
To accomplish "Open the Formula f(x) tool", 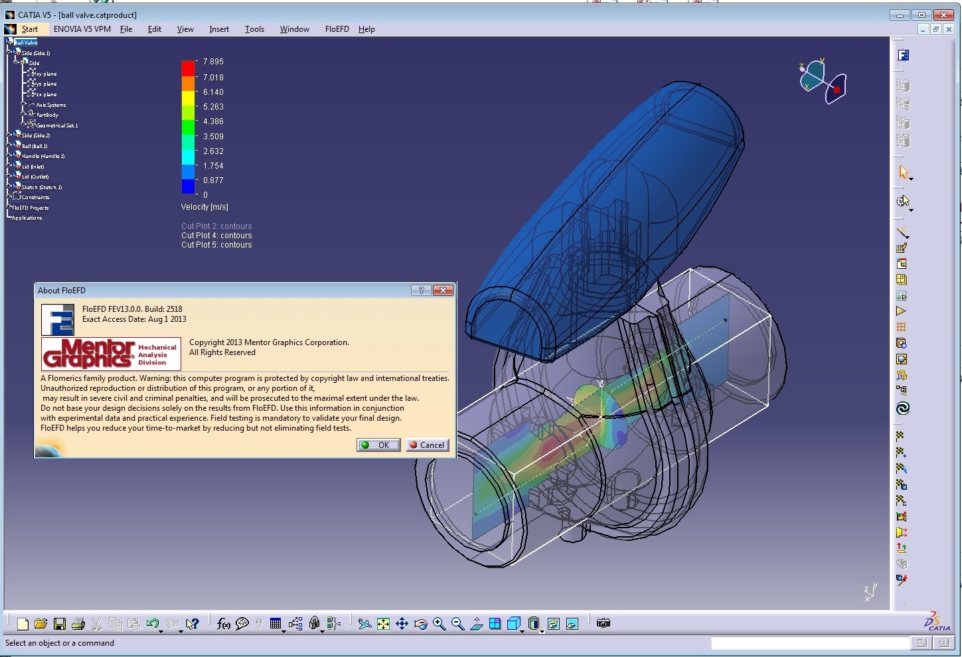I will (224, 624).
